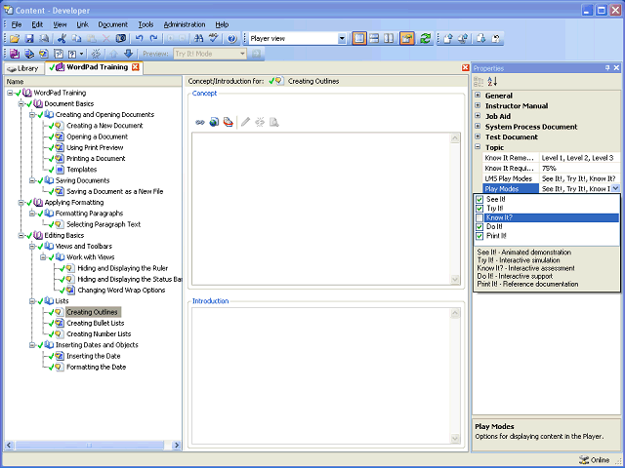Click the Concept pane scroll up arrow
The image size is (625, 468).
point(455,138)
